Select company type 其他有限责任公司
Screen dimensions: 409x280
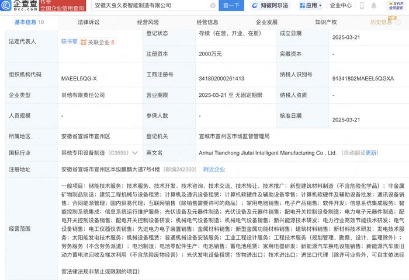click(x=83, y=95)
